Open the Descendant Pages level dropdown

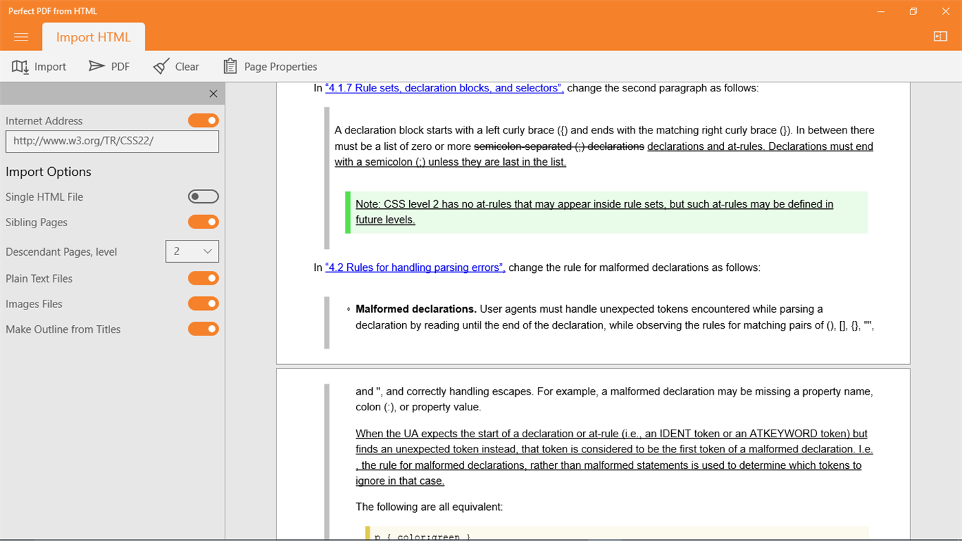[x=192, y=251]
